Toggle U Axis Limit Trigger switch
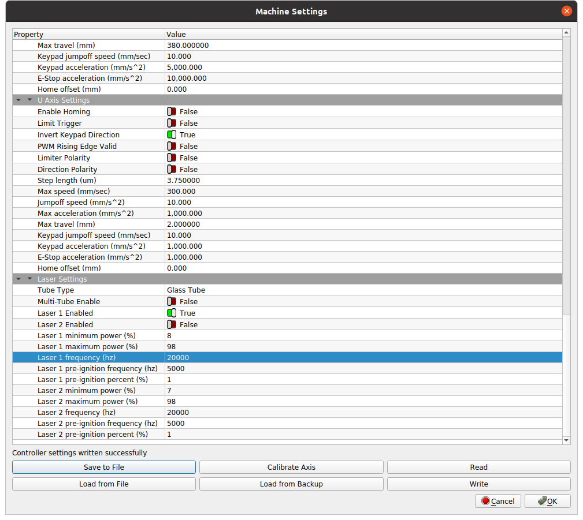Screen dimensions: 583x520 click(172, 123)
